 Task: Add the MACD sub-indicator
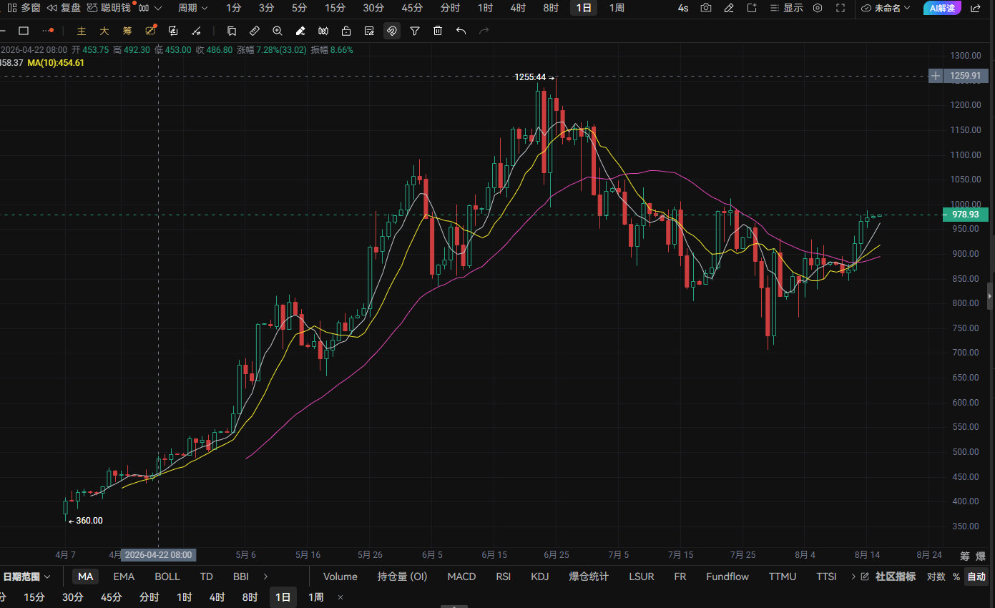click(x=461, y=577)
